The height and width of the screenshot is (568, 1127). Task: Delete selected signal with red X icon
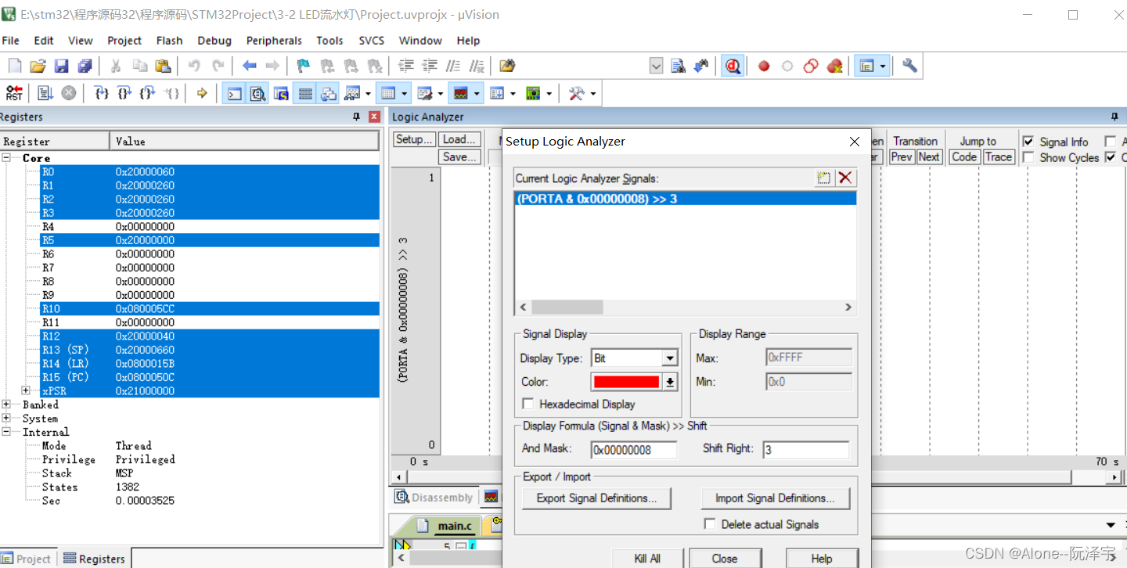pyautogui.click(x=845, y=178)
